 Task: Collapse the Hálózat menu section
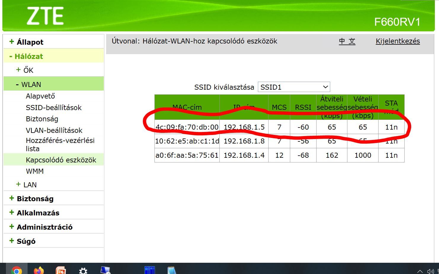click(26, 56)
